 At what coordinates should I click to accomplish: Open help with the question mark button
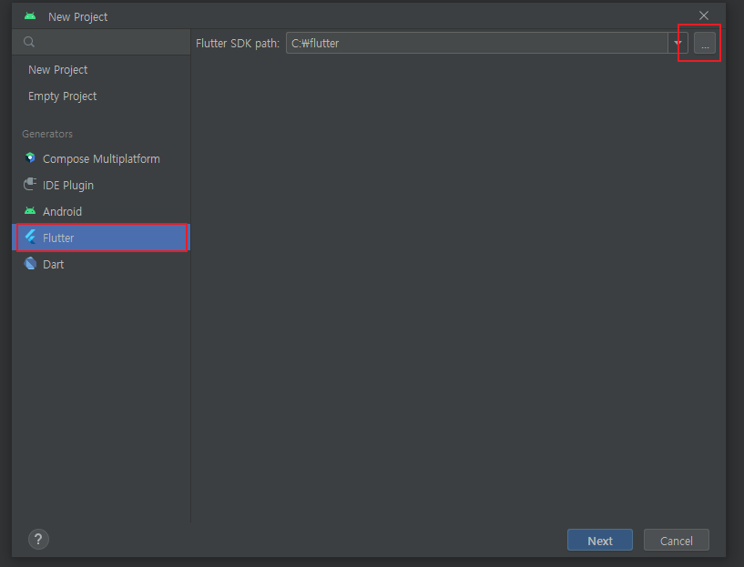pos(38,540)
